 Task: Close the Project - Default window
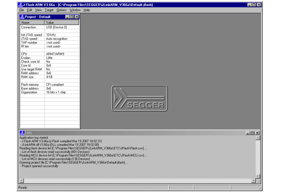[x=76, y=17]
